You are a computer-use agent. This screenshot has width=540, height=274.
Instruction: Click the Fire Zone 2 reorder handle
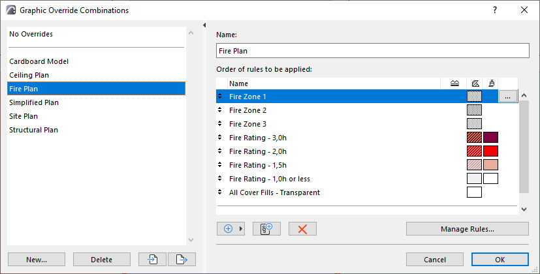[220, 110]
